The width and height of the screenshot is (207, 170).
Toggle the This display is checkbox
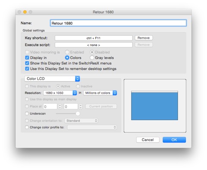coord(27,86)
